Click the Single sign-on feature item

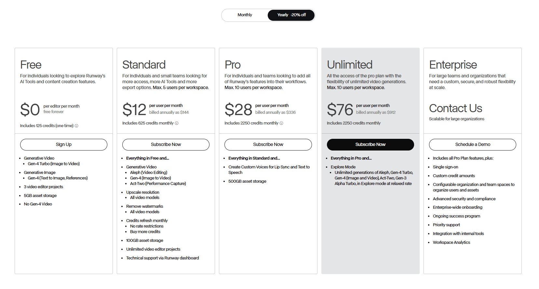pos(445,167)
